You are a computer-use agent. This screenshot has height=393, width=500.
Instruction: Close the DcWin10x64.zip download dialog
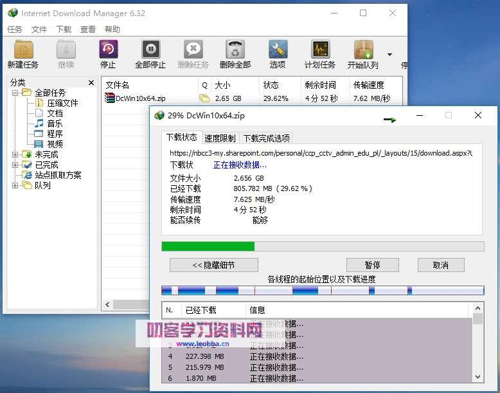point(478,115)
